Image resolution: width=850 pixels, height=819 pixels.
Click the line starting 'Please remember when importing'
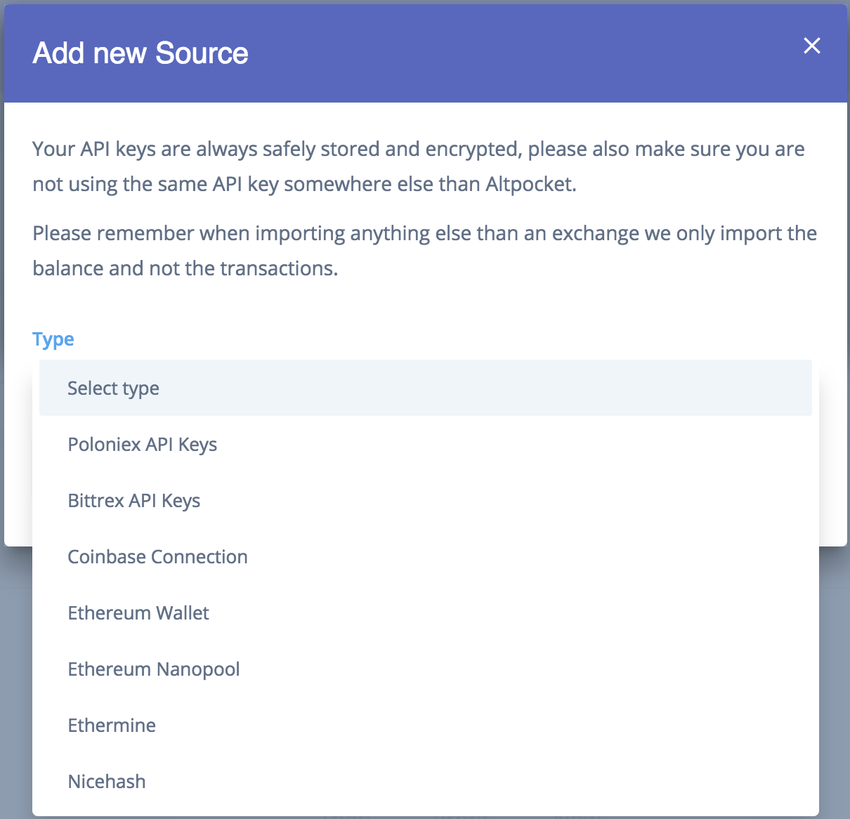(424, 234)
